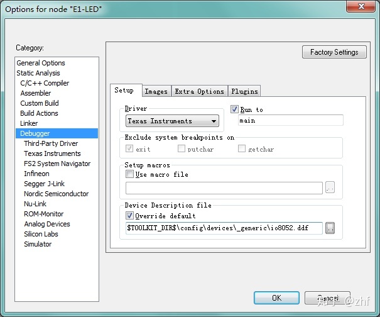Click the macro file path field
Screen dimensions: 380x317
coord(224,188)
